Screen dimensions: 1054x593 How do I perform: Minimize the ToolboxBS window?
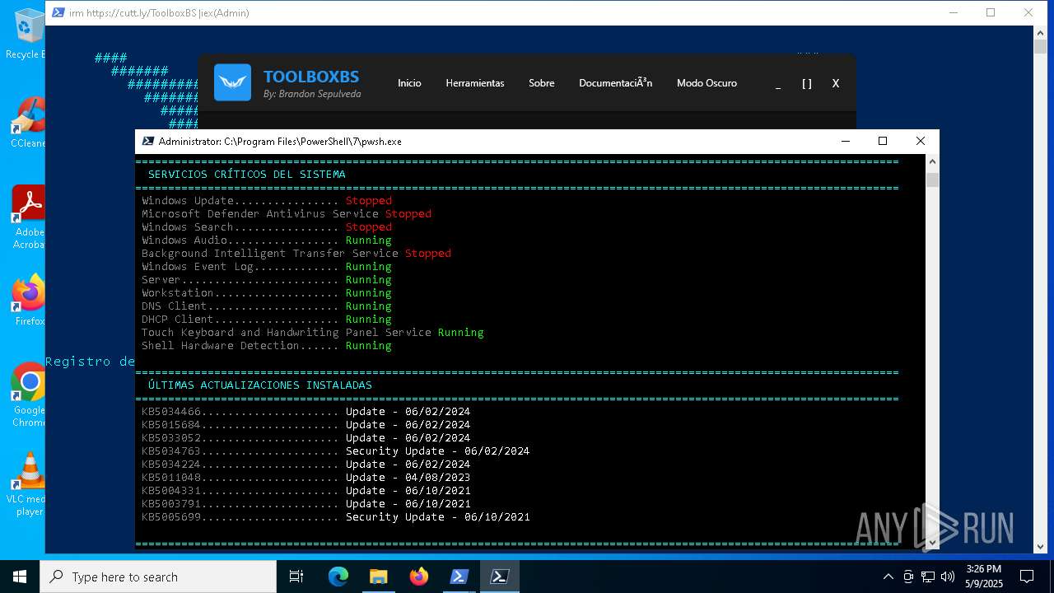(778, 83)
